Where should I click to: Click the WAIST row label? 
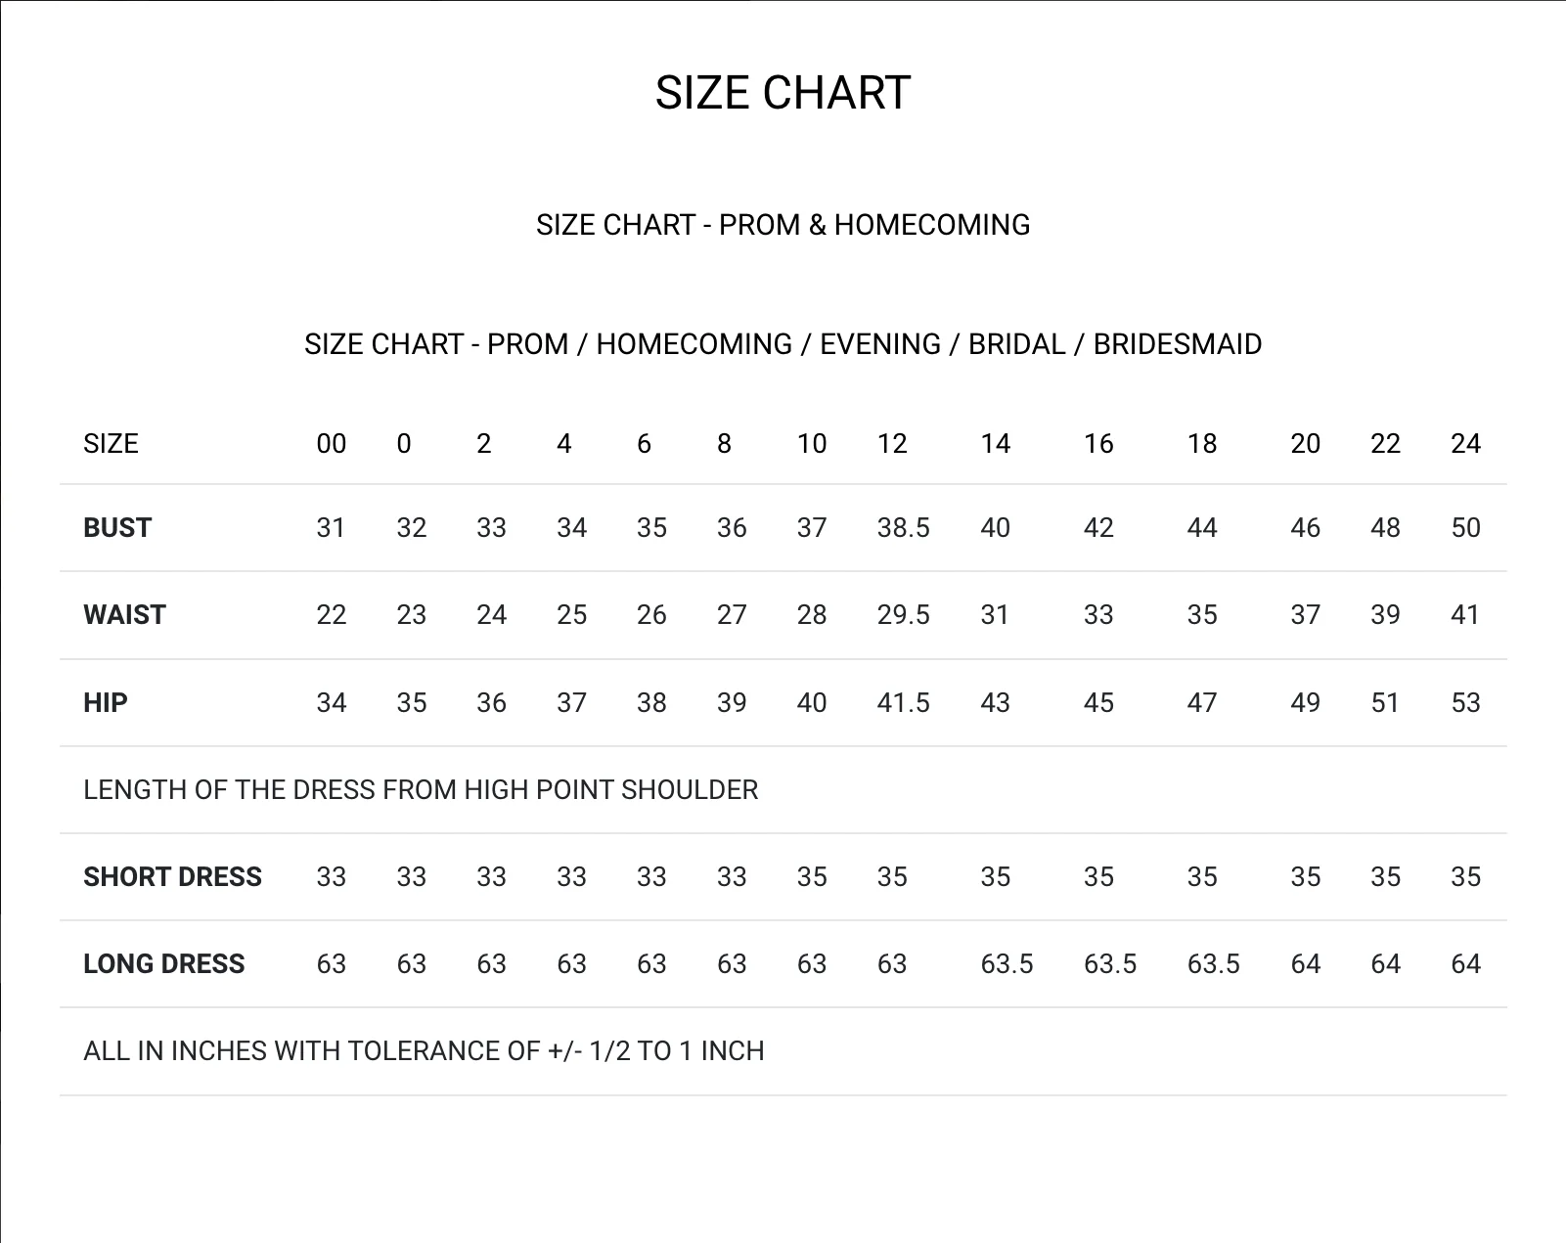click(124, 615)
